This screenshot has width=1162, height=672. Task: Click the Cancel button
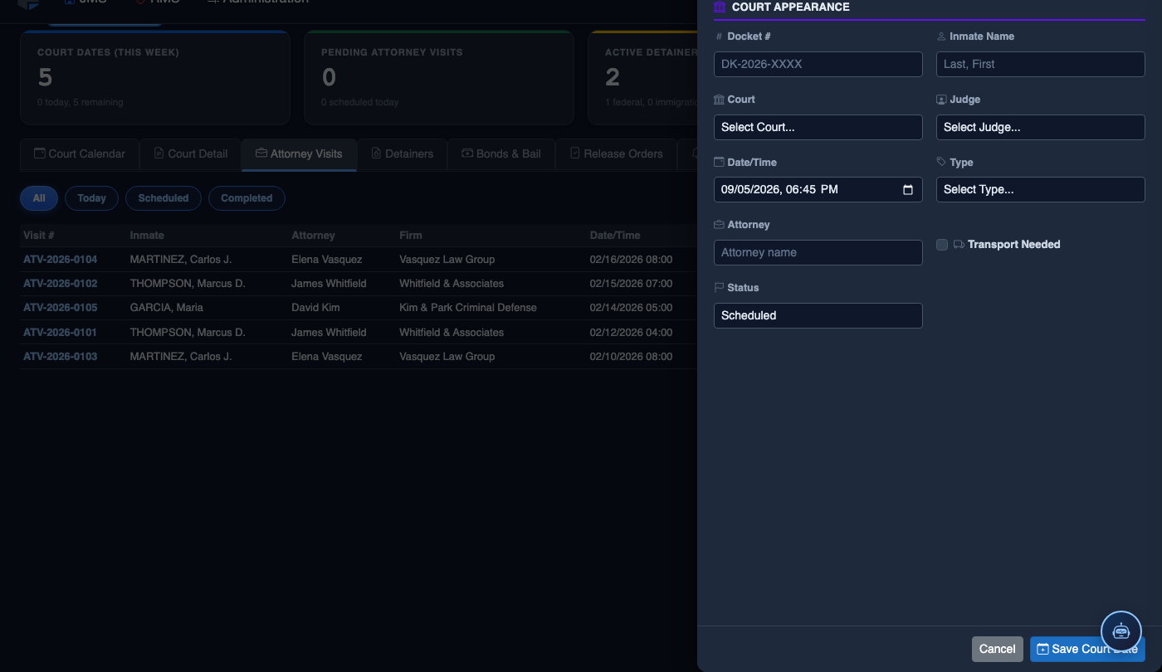pos(998,649)
